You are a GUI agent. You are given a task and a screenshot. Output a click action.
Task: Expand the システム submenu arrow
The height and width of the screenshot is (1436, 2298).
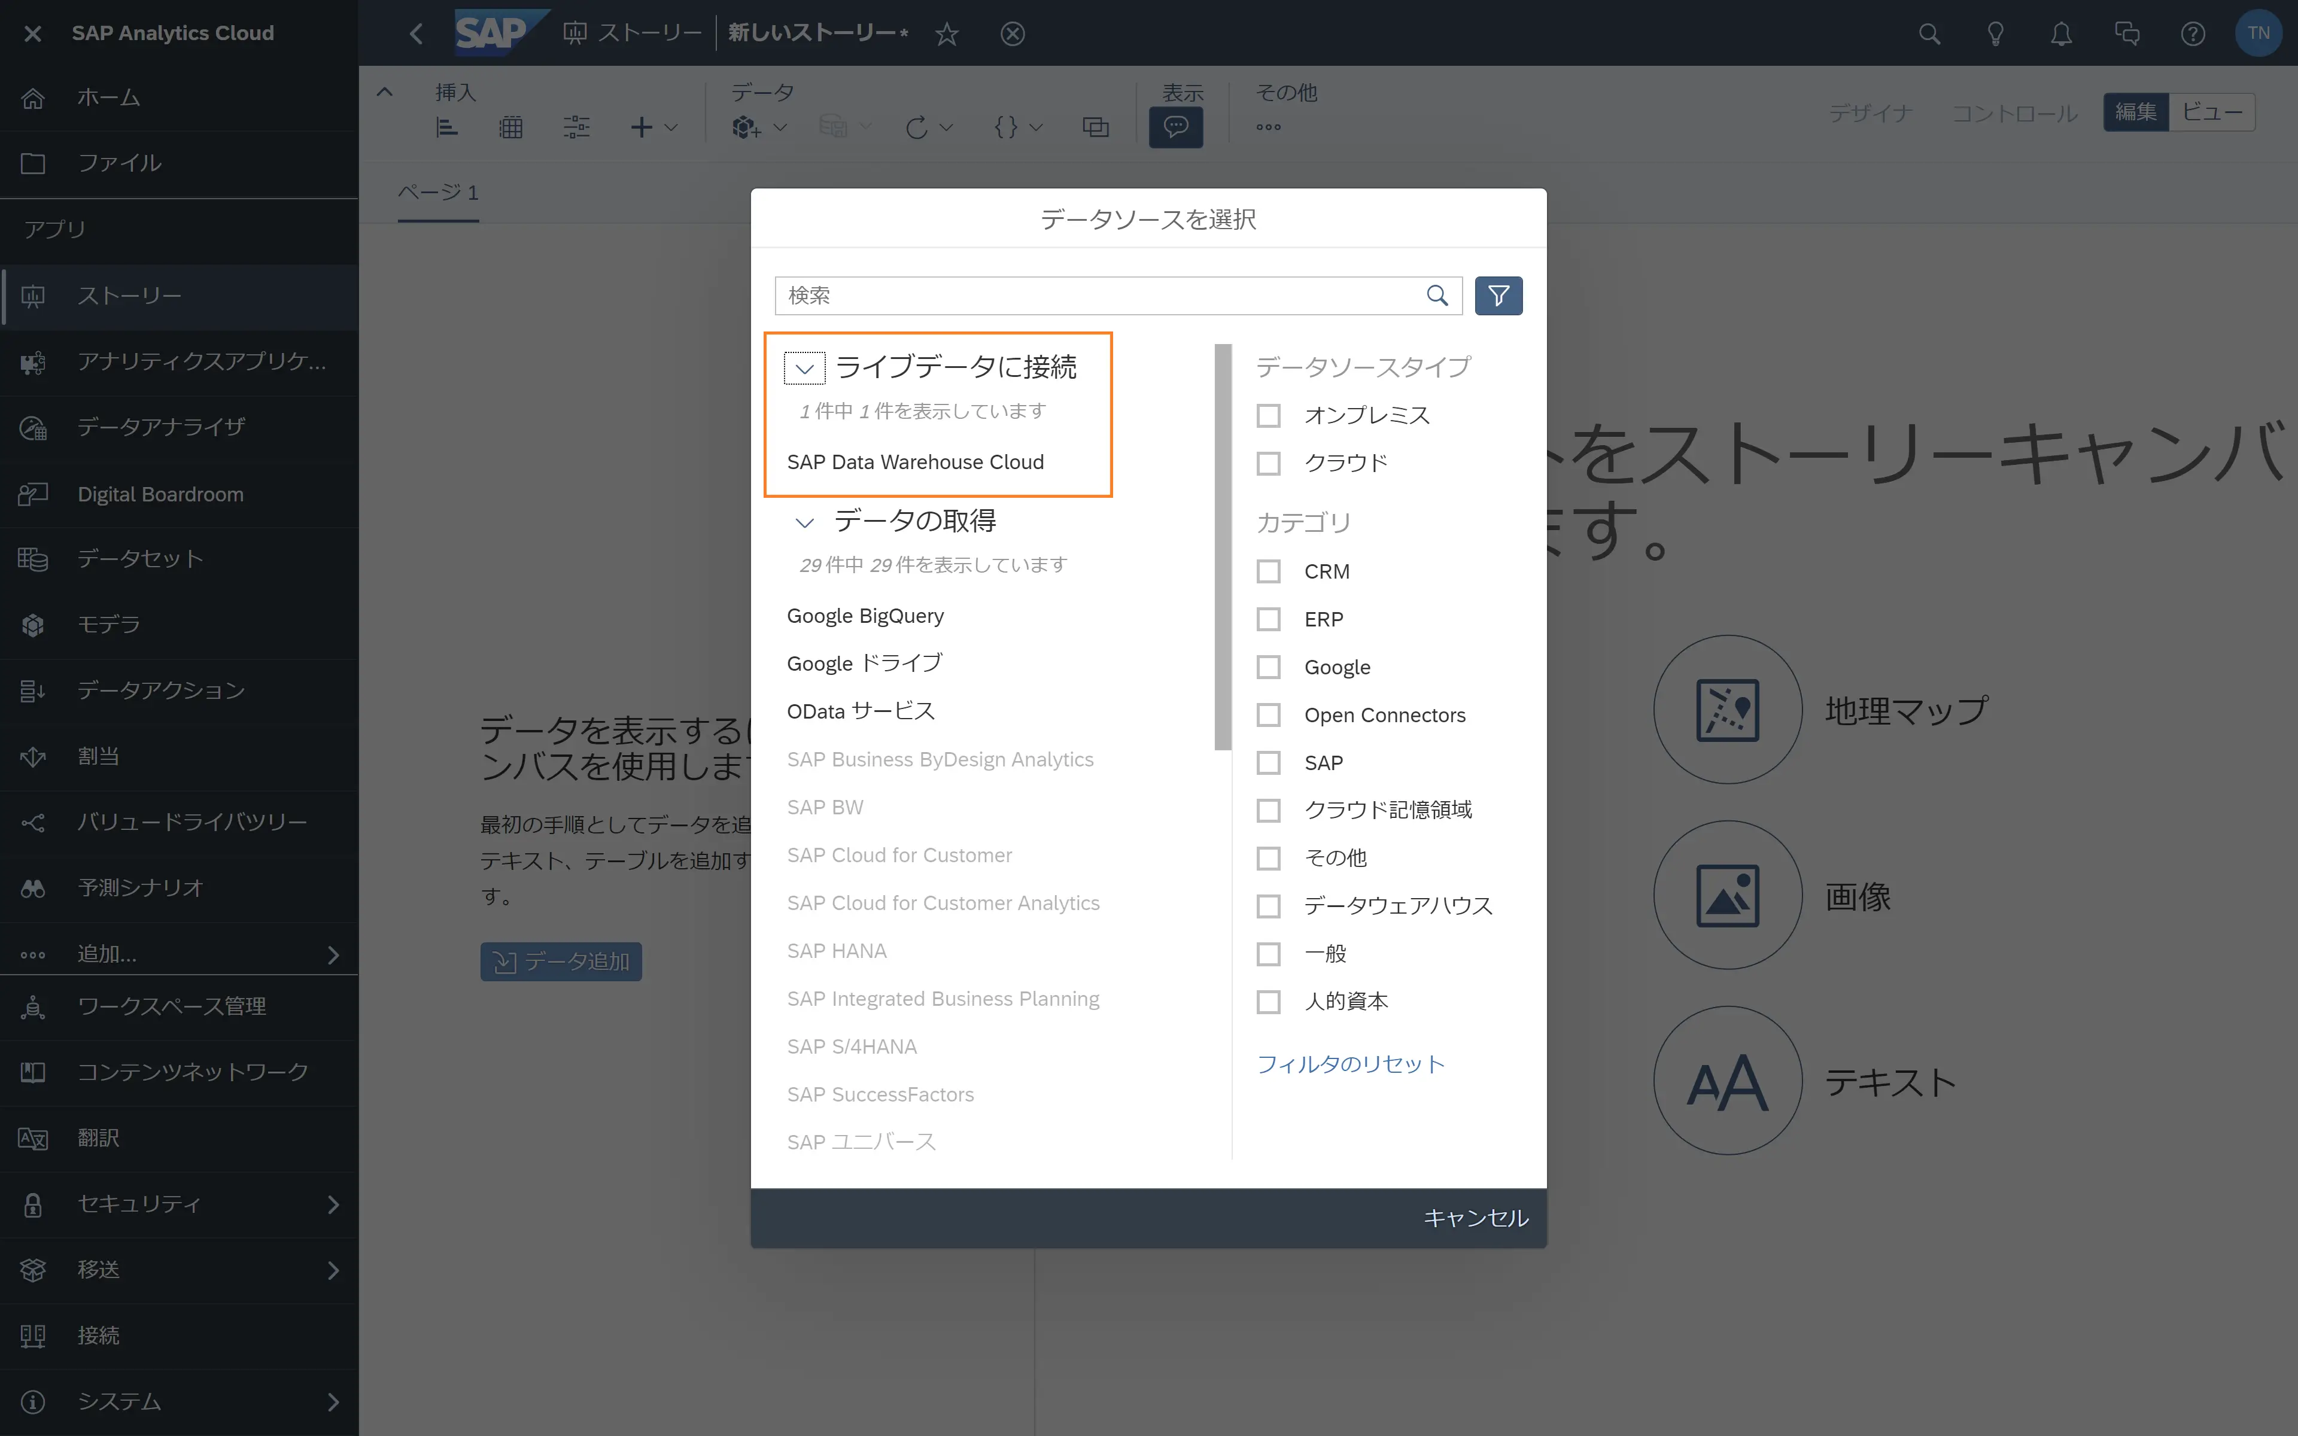pyautogui.click(x=332, y=1402)
